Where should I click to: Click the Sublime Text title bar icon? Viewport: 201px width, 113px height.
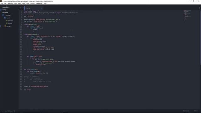[1, 1]
